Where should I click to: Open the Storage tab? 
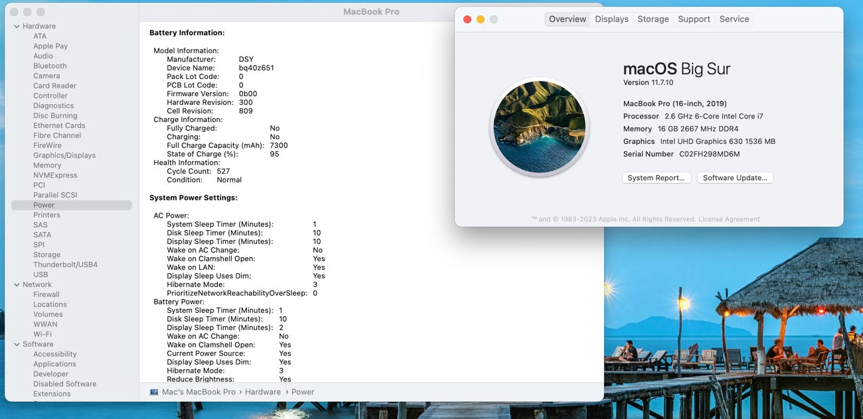pyautogui.click(x=653, y=19)
